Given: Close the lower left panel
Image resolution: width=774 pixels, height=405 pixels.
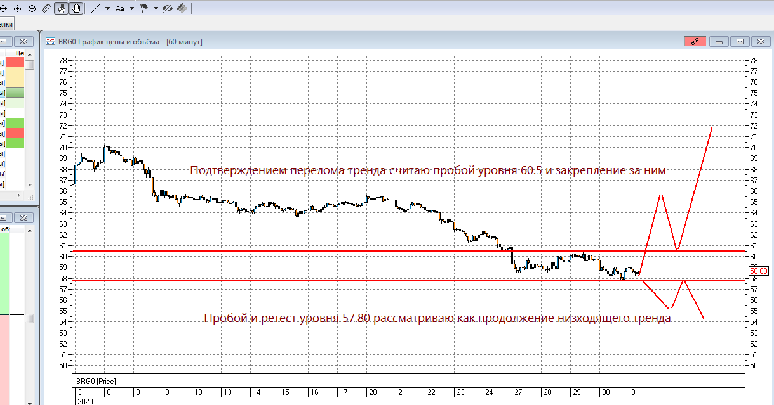Looking at the screenshot, I should tap(23, 217).
